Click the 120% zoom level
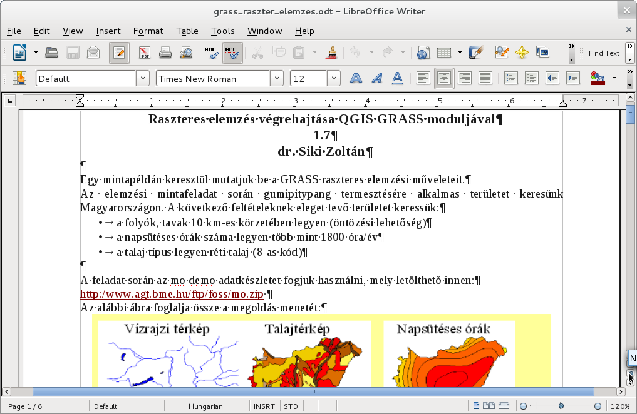The width and height of the screenshot is (637, 414). [x=620, y=406]
